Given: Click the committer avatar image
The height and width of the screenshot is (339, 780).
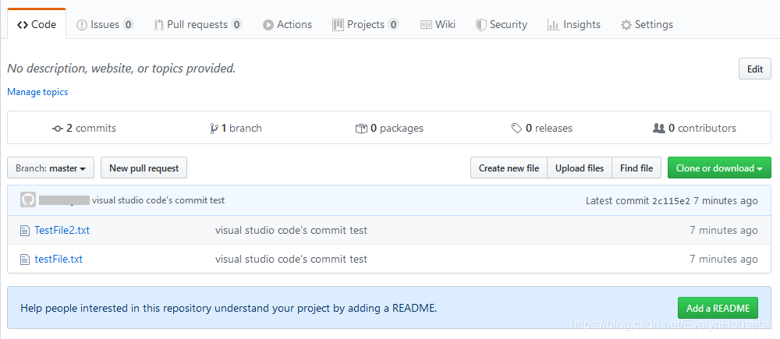Looking at the screenshot, I should click(28, 200).
